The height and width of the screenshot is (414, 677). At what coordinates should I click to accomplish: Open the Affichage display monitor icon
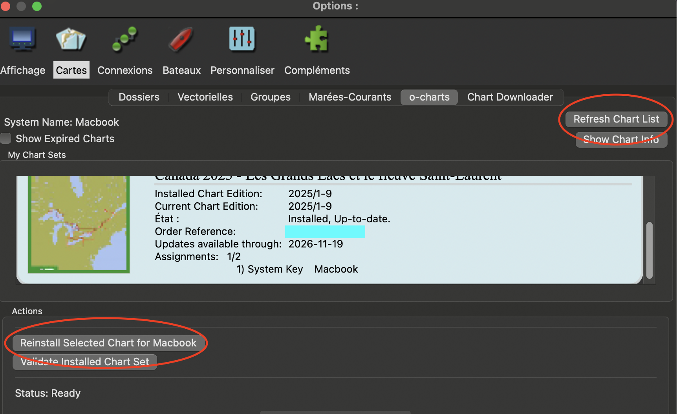coord(22,39)
